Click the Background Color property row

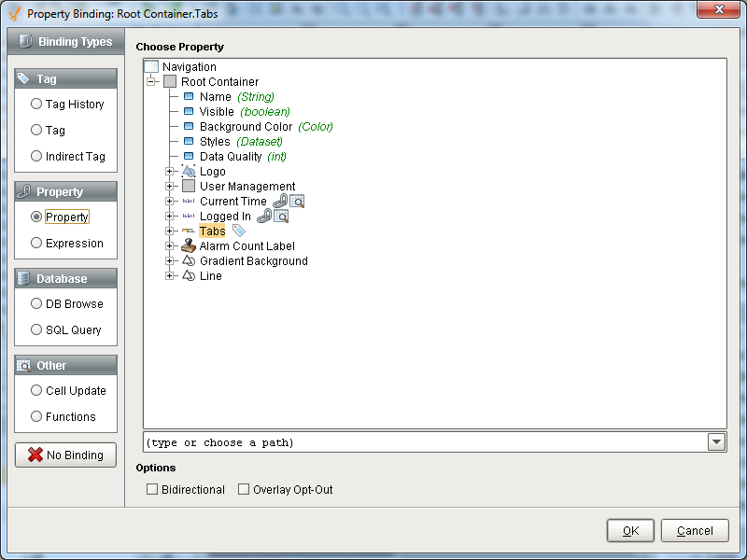(246, 126)
